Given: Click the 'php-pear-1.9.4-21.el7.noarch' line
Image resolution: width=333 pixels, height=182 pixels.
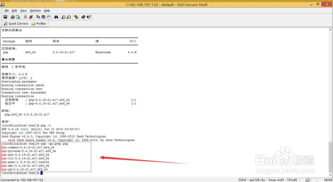Looking at the screenshot, I should pyautogui.click(x=25, y=162).
